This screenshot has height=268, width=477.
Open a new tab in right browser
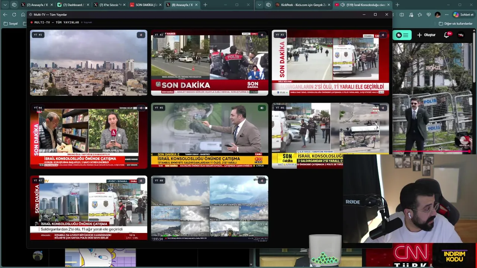coord(397,5)
